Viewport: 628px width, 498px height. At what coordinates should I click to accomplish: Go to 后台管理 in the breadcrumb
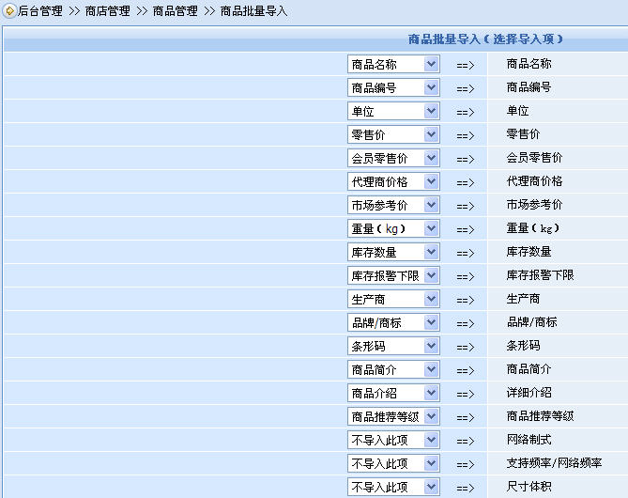(x=40, y=11)
